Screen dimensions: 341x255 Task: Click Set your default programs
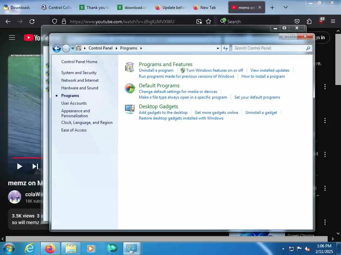coord(257,97)
